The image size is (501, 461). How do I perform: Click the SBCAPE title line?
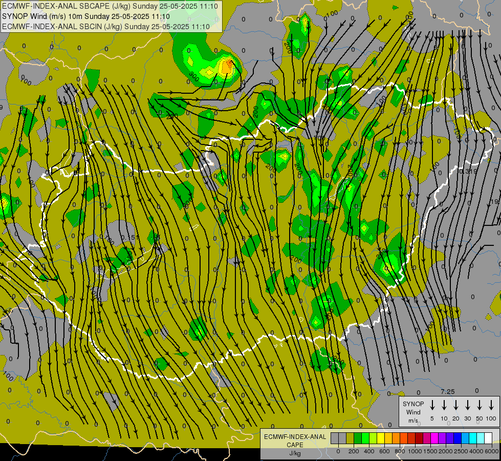(x=110, y=6)
